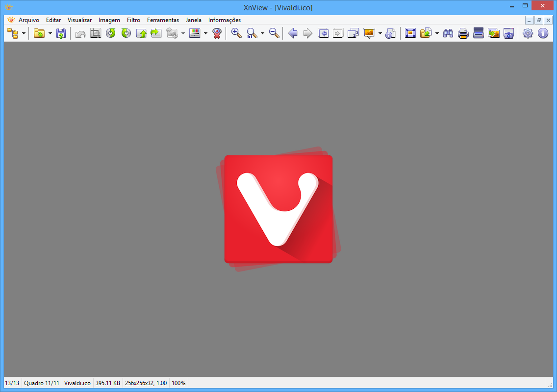The image size is (557, 392).
Task: Click the binoculars search icon
Action: pyautogui.click(x=448, y=33)
